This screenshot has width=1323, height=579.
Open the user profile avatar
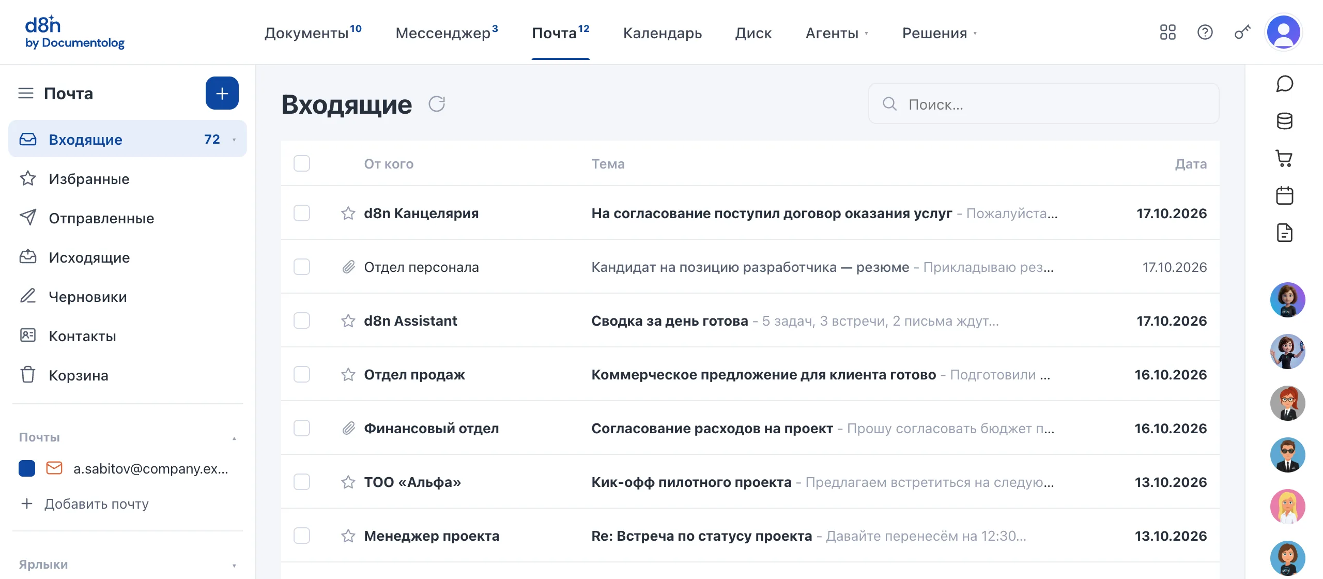(1284, 33)
